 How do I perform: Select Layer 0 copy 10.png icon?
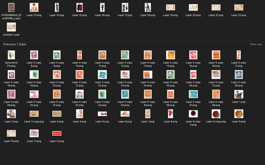click(x=79, y=55)
